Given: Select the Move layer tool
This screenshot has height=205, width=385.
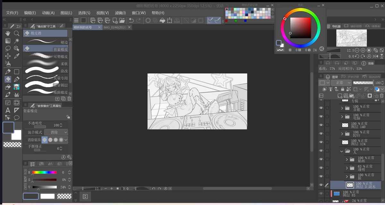Looking at the screenshot, I should pyautogui.click(x=8, y=56).
